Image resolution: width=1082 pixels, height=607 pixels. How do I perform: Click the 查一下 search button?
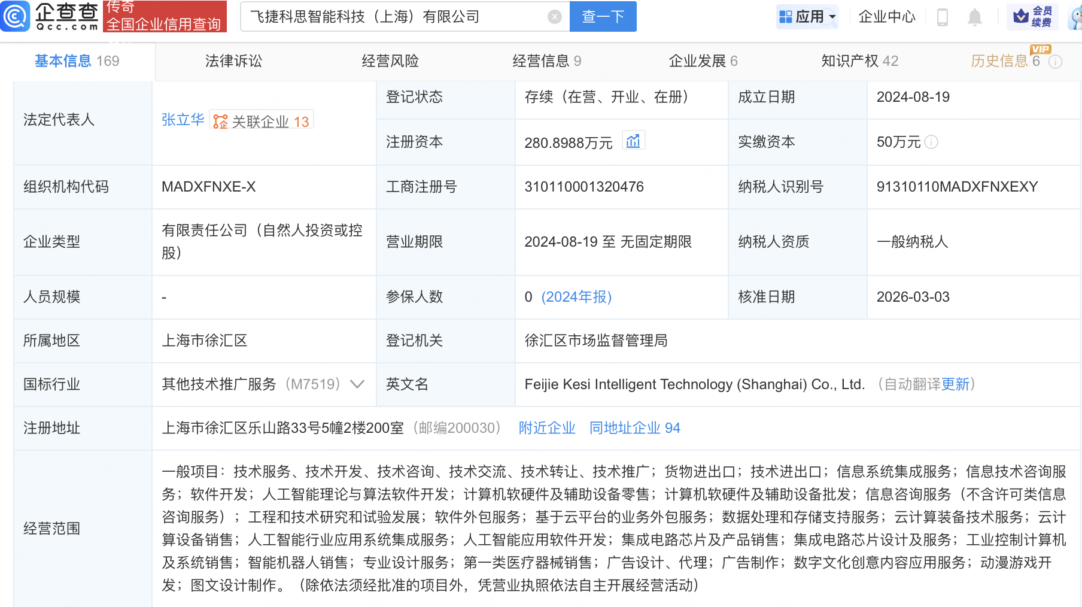603,17
